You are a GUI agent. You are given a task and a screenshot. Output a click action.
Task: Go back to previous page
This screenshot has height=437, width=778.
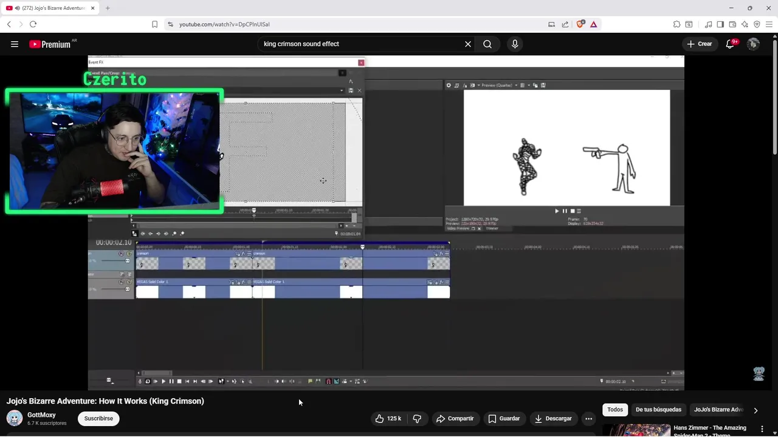pos(9,24)
